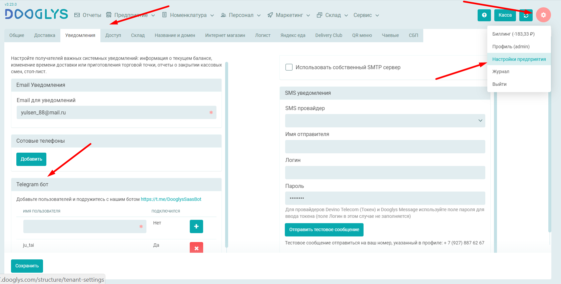Click the left panel vertical scrollbar

pyautogui.click(x=227, y=155)
